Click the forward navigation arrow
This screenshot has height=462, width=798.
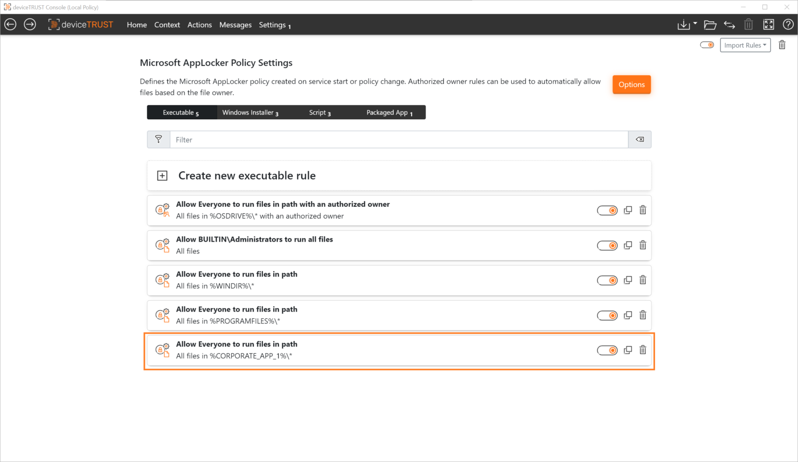click(x=30, y=24)
